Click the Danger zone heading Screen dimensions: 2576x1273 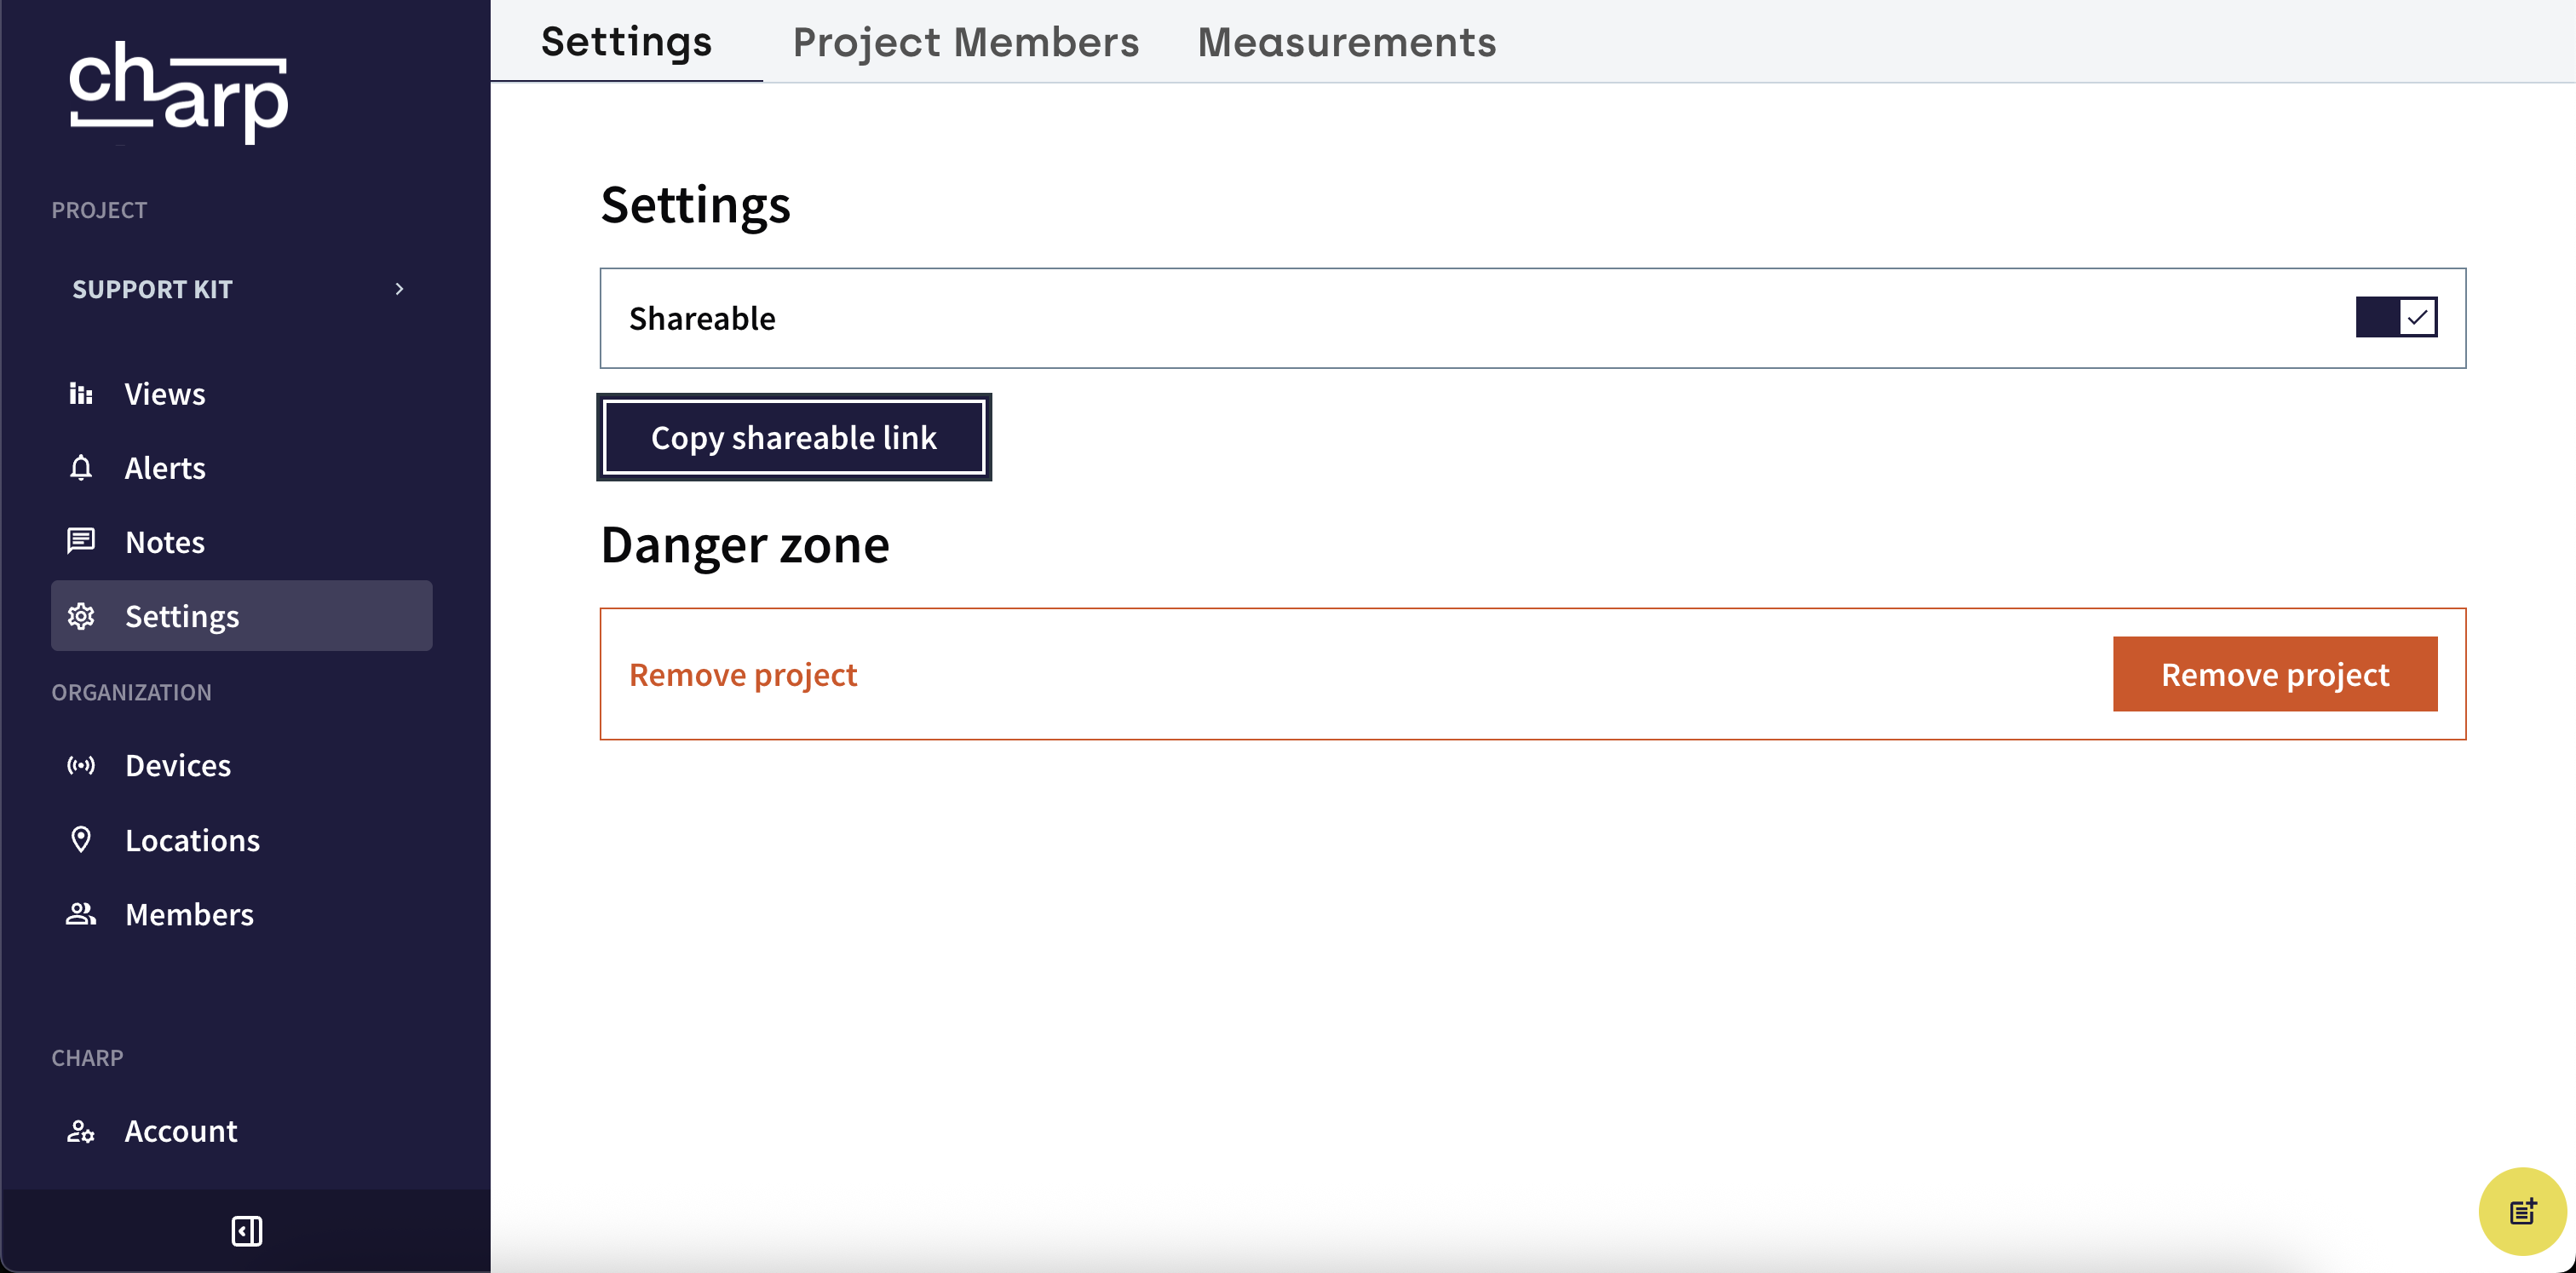coord(745,545)
